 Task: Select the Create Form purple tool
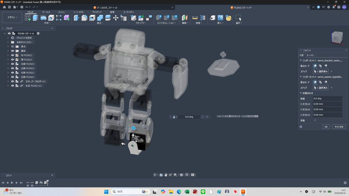point(67,18)
